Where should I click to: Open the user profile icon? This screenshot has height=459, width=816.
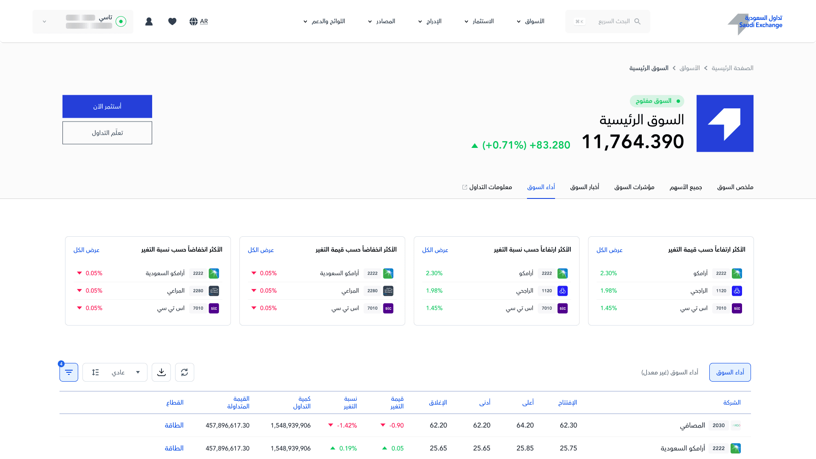[149, 21]
